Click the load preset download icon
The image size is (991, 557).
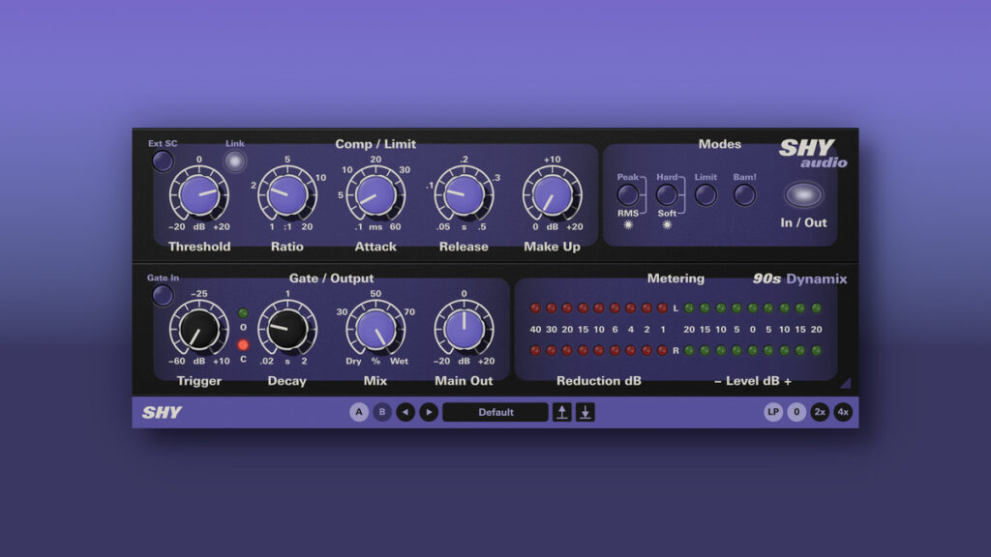tap(586, 412)
